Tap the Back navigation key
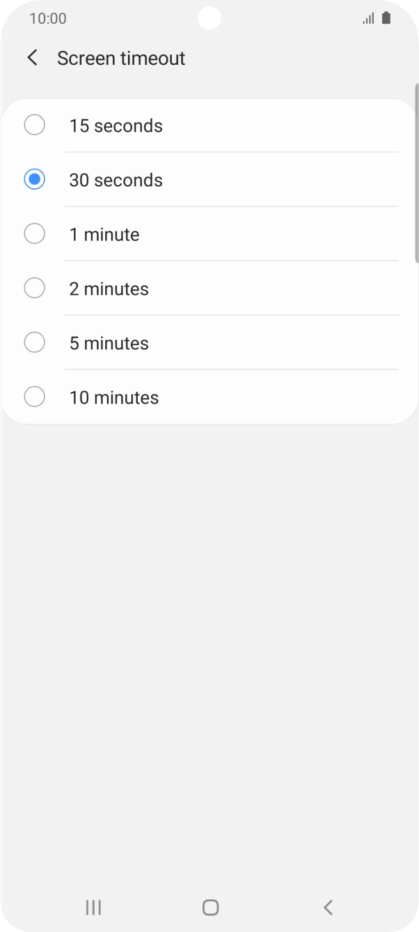The width and height of the screenshot is (419, 932). pos(327,907)
